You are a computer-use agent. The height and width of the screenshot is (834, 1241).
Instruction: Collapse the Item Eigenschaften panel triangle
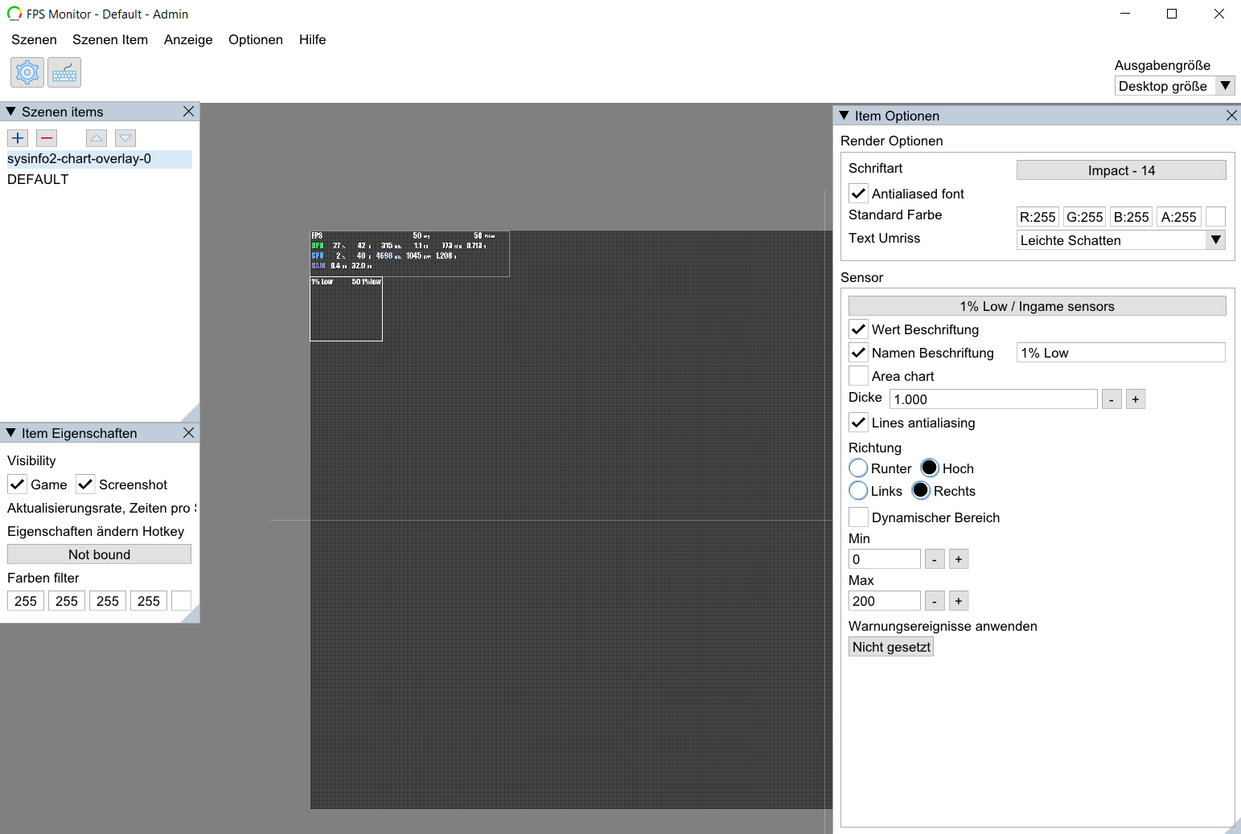pos(10,433)
